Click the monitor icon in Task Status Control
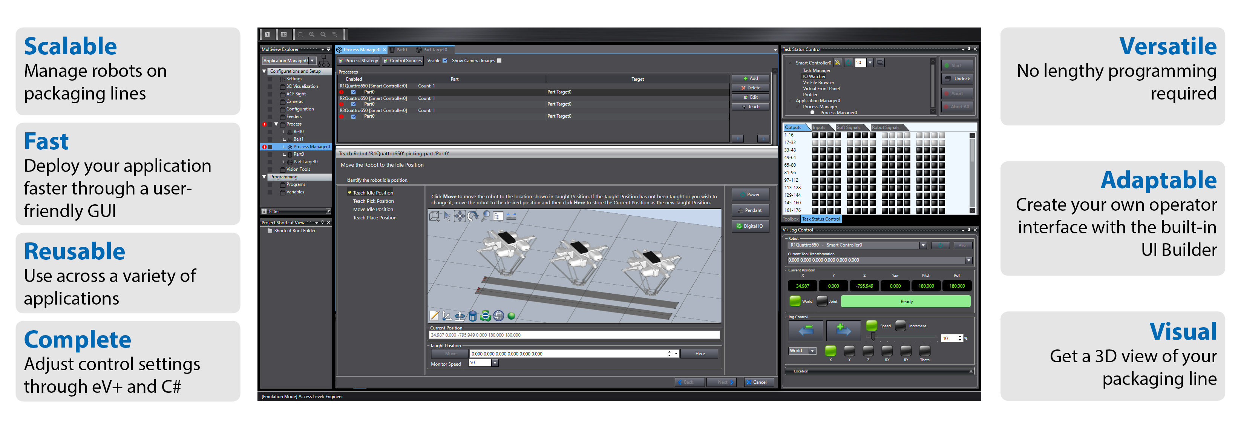1241x432 pixels. click(880, 63)
